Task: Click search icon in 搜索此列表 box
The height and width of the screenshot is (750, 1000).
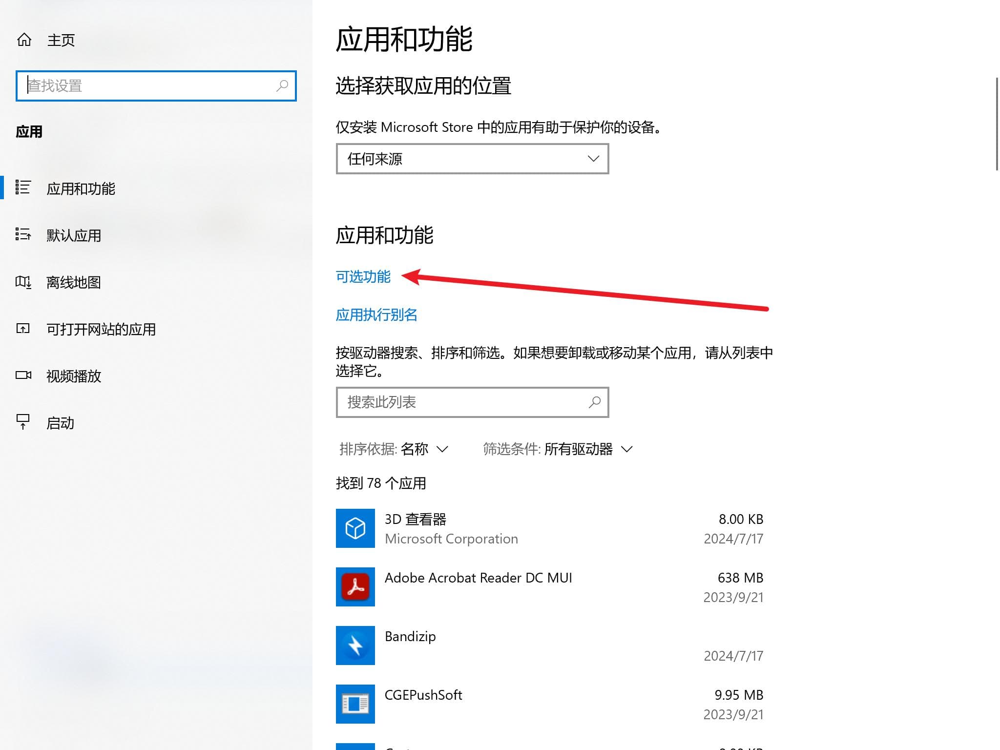Action: click(x=594, y=402)
